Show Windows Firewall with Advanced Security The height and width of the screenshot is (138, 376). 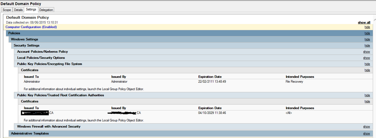366,126
